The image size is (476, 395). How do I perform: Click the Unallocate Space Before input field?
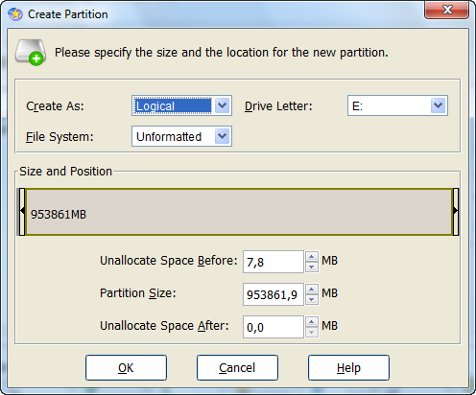click(274, 262)
